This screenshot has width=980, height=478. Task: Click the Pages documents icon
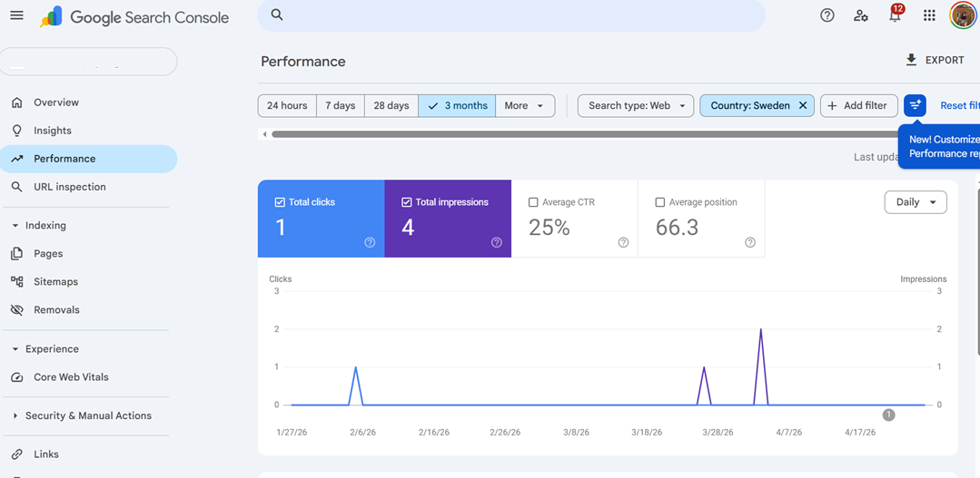pos(17,253)
